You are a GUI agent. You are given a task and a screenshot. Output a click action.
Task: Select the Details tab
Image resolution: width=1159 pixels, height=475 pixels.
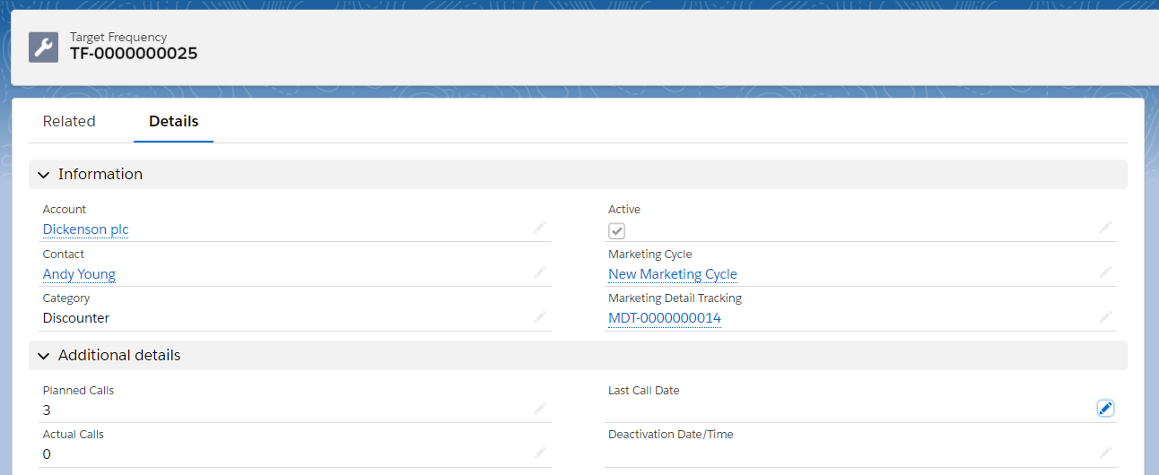(173, 122)
